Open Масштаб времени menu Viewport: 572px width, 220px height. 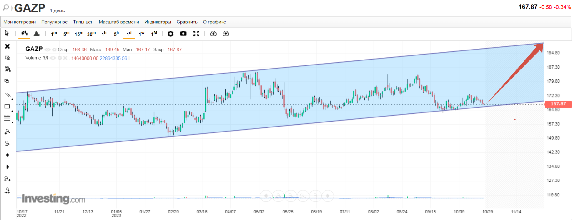119,22
